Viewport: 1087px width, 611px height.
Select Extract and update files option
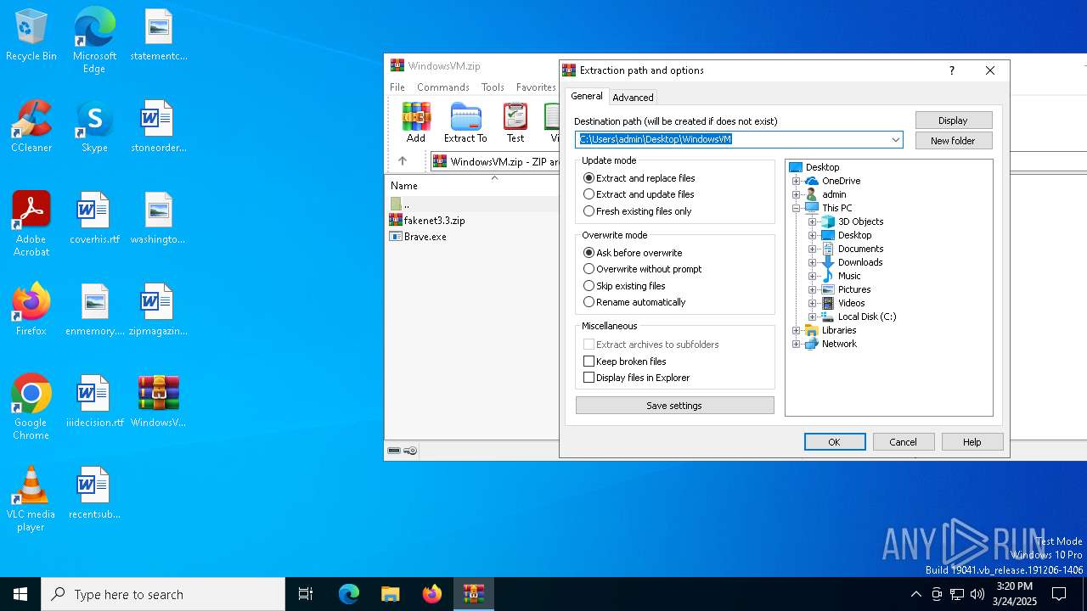(x=639, y=194)
